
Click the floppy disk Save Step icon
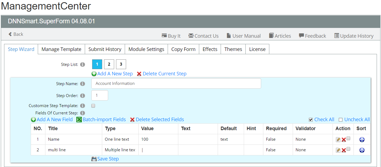coord(94,159)
